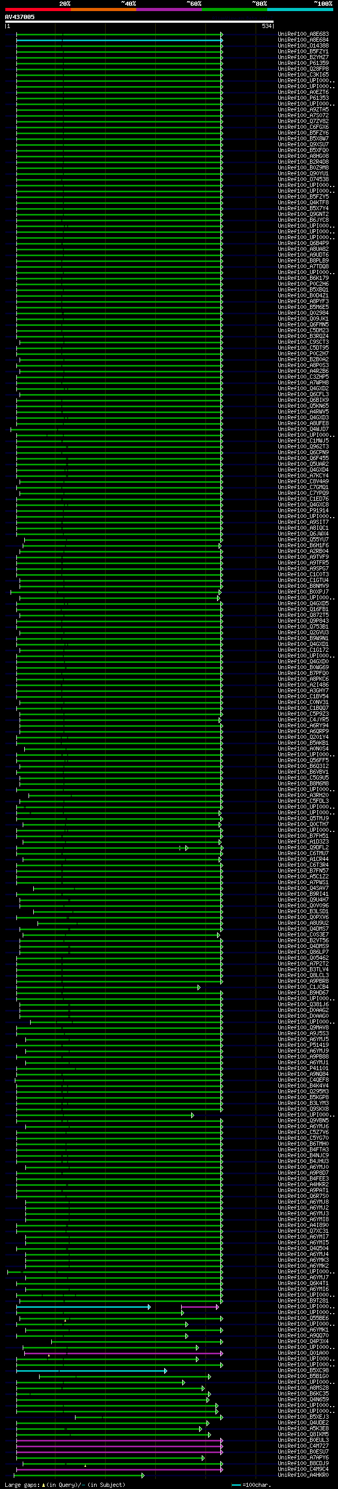
Task: Select hit label UniRef100_C1JCB4
Action: pyautogui.click(x=303, y=987)
